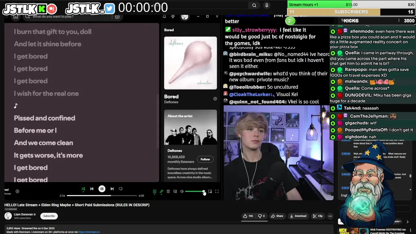The width and height of the screenshot is (416, 234).
Task: Jump to lyric 'It gets worse, it's more'
Action: point(48,155)
